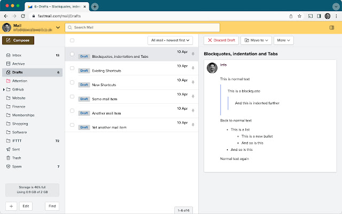Select the checkbox for Some mail item
Image resolution: width=342 pixels, height=214 pixels.
pyautogui.click(x=72, y=97)
